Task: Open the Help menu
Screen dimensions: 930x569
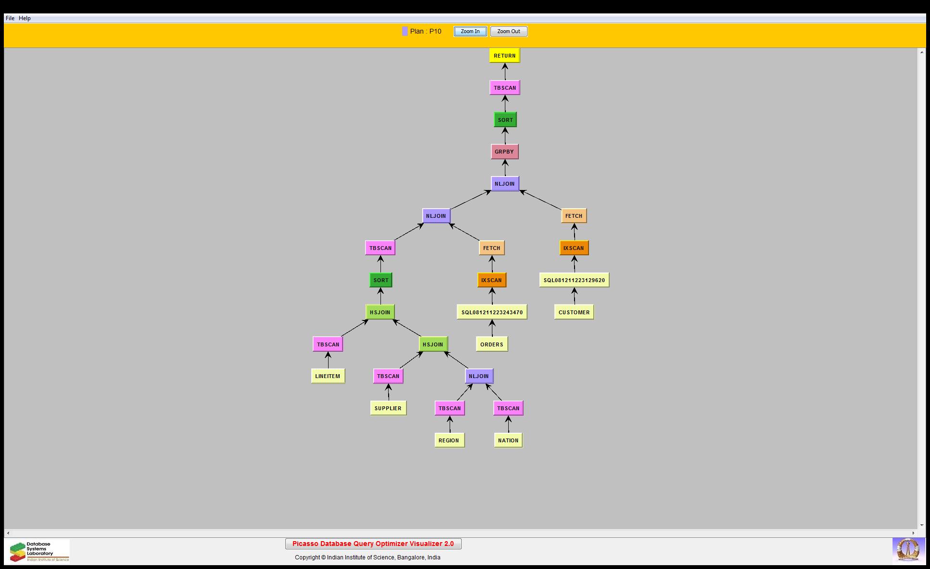Action: (24, 18)
